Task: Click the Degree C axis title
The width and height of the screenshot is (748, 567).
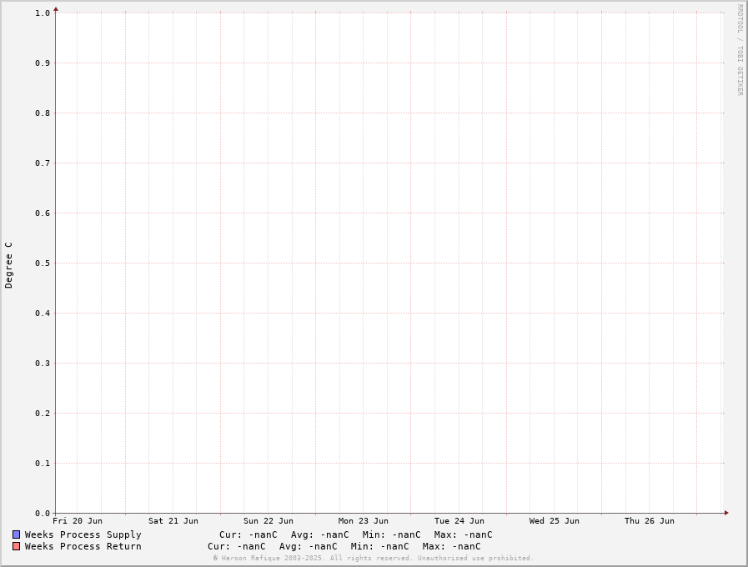Action: click(9, 265)
